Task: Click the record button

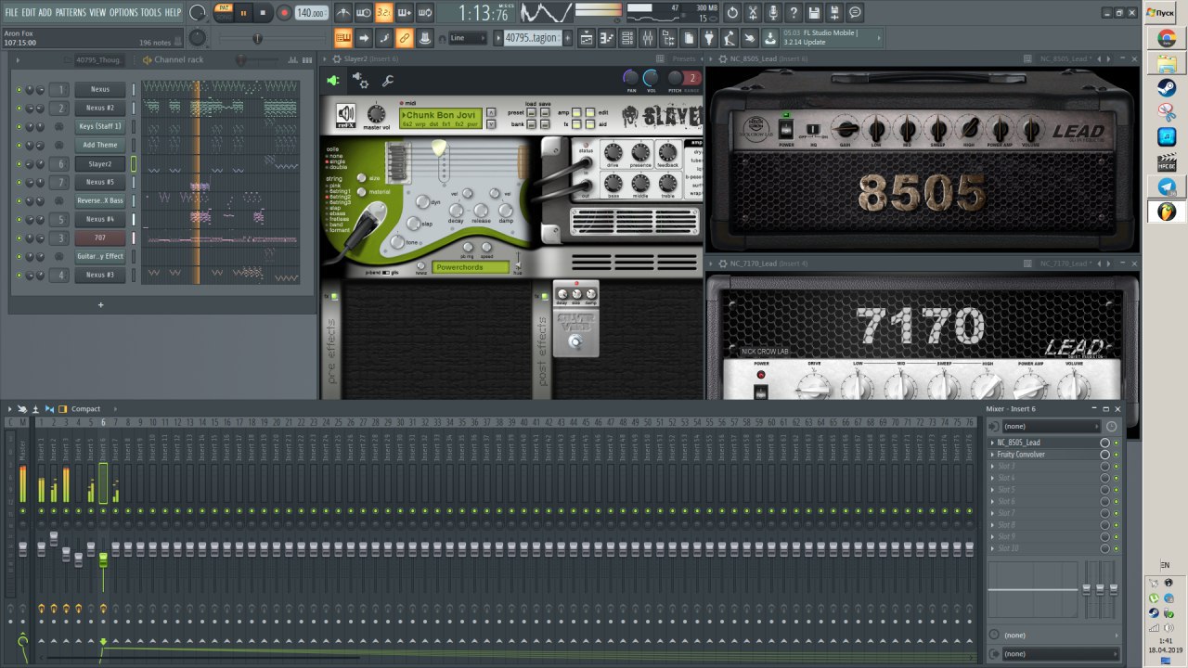Action: 284,13
